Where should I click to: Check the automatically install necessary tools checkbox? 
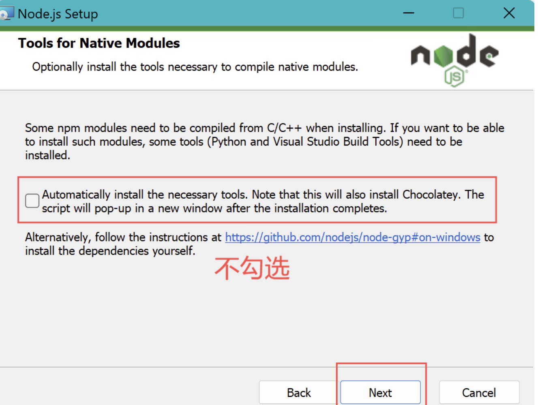pos(32,201)
